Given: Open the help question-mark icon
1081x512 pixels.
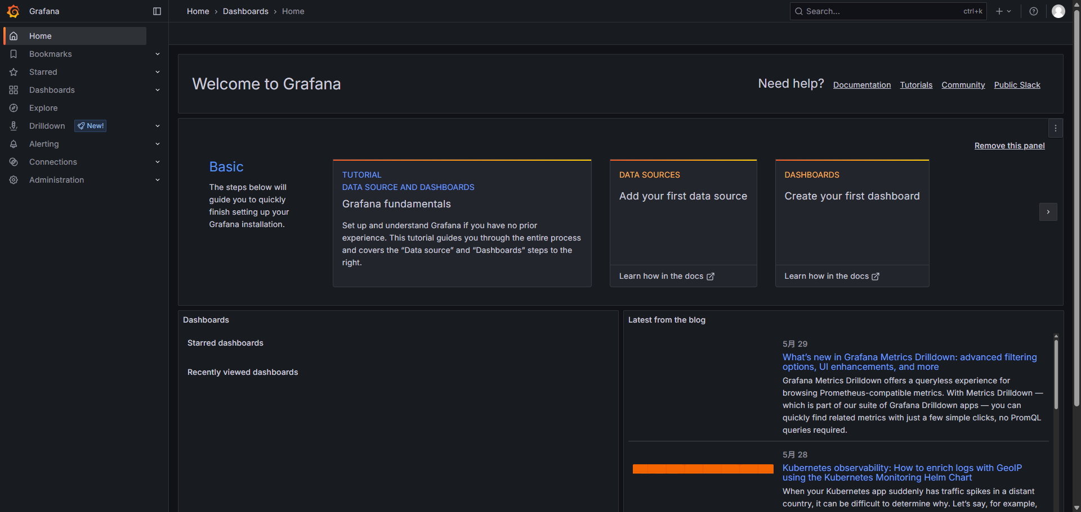Looking at the screenshot, I should click(1034, 11).
